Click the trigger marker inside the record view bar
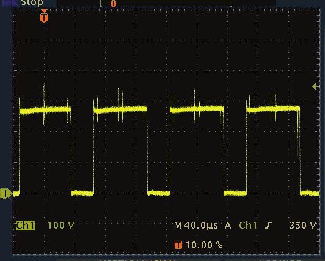Viewport: 325px width, 261px height. [114, 3]
